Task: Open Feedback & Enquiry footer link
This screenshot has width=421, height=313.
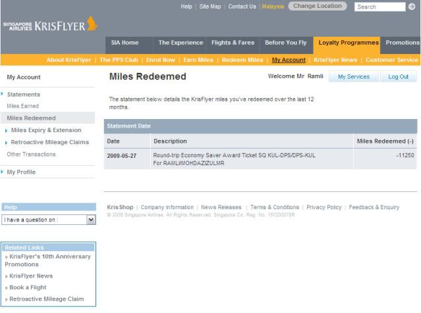Action: tap(374, 207)
